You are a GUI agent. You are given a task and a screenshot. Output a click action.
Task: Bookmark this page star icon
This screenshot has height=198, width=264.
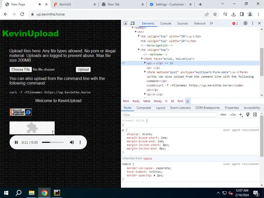pyautogui.click(x=215, y=14)
